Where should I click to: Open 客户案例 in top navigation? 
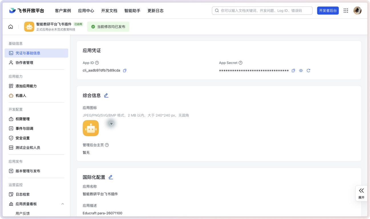click(63, 11)
